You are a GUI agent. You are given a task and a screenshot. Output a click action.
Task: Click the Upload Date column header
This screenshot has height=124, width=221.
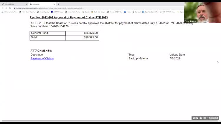pos(177,55)
